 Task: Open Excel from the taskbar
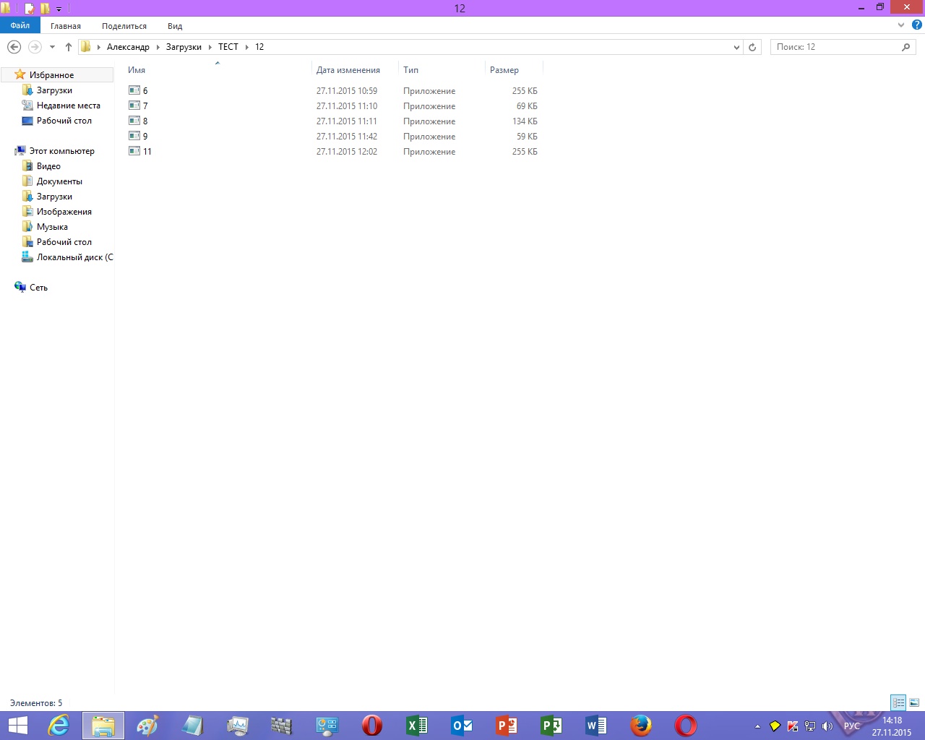click(417, 725)
